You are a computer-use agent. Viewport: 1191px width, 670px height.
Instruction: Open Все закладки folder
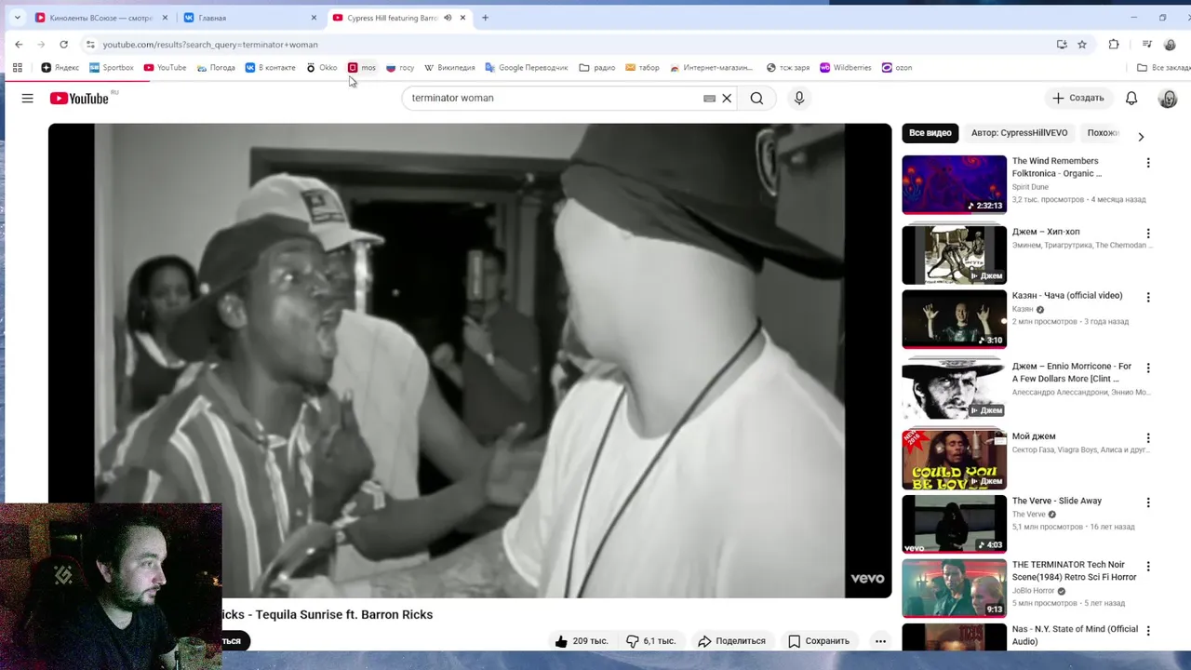(1163, 67)
